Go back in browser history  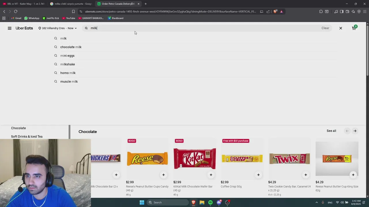4,11
